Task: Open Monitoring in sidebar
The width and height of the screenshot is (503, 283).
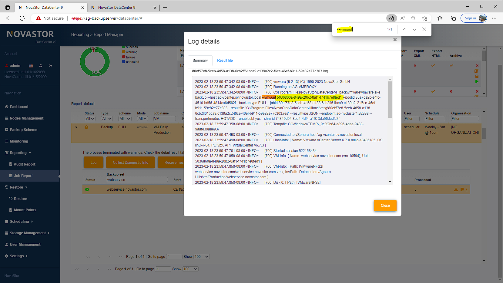Action: click(x=19, y=141)
